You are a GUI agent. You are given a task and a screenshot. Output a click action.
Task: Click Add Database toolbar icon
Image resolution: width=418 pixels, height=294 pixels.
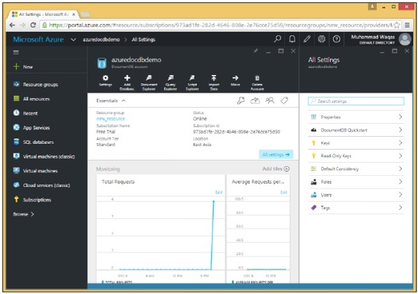coord(127,83)
